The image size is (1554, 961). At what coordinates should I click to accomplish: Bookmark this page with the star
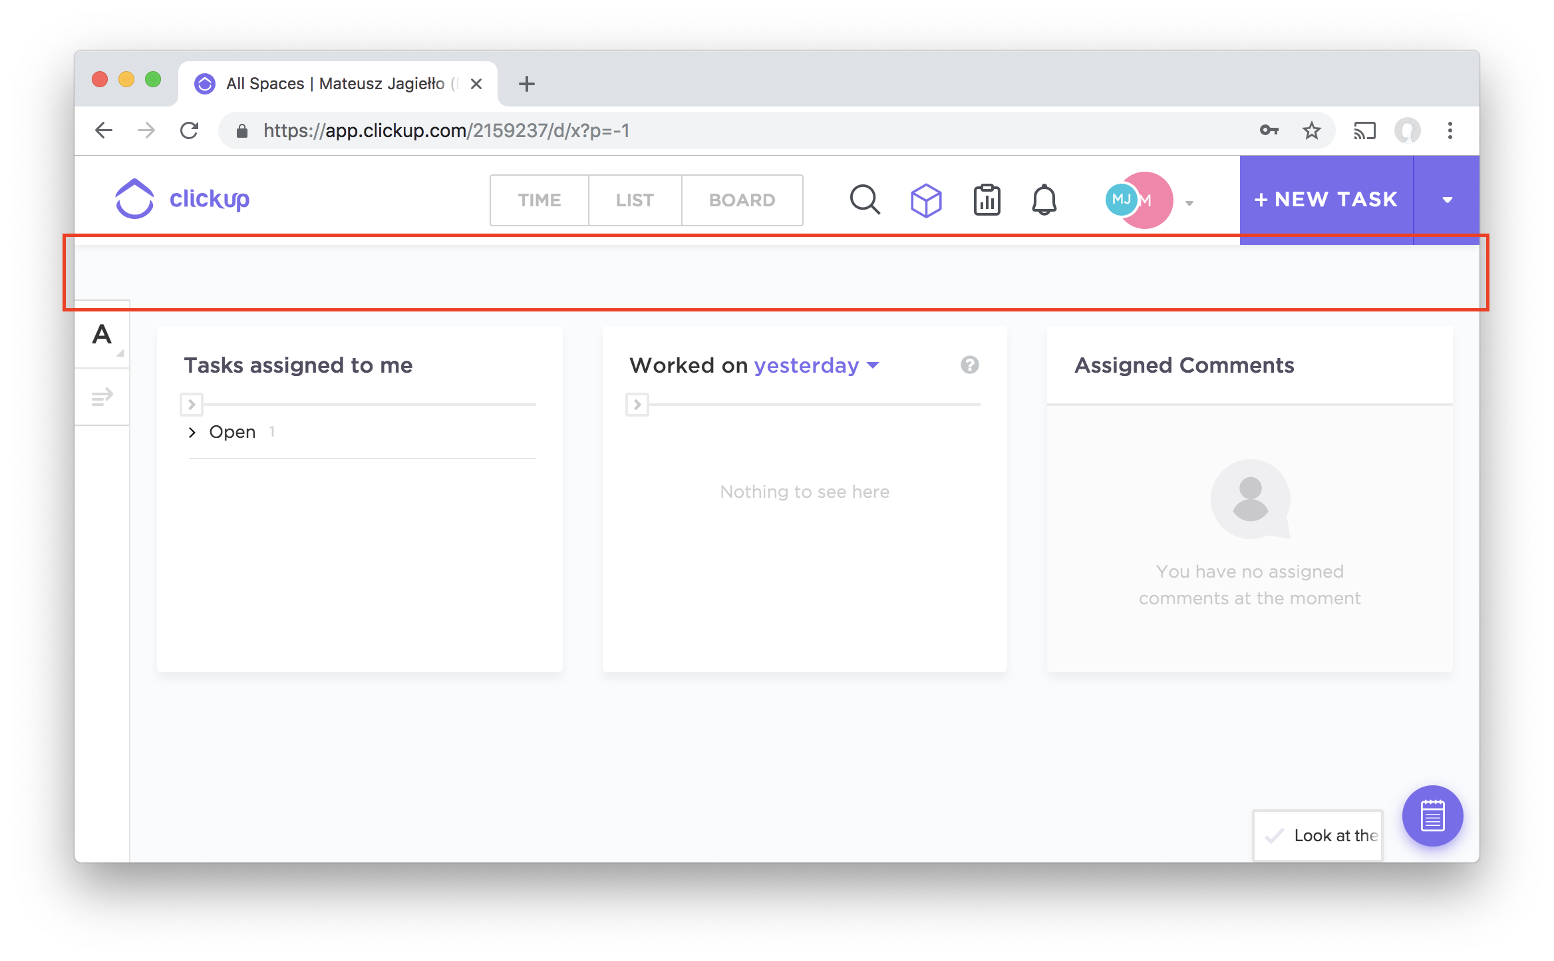[x=1311, y=130]
